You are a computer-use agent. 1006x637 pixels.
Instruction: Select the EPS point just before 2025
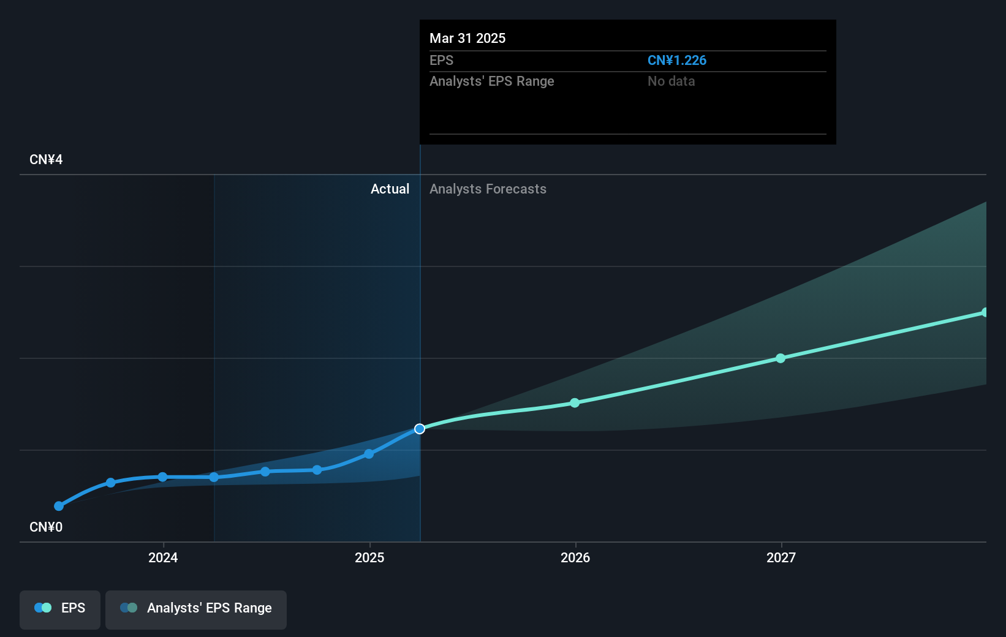(369, 454)
